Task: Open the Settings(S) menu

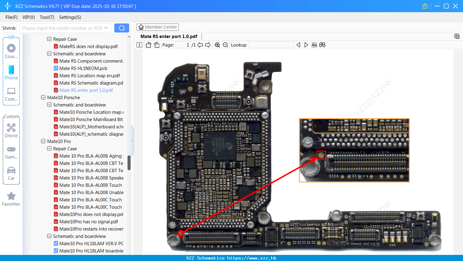Action: tap(70, 17)
